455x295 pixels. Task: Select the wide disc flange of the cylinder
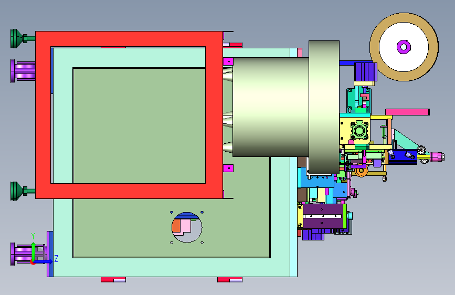click(324, 107)
